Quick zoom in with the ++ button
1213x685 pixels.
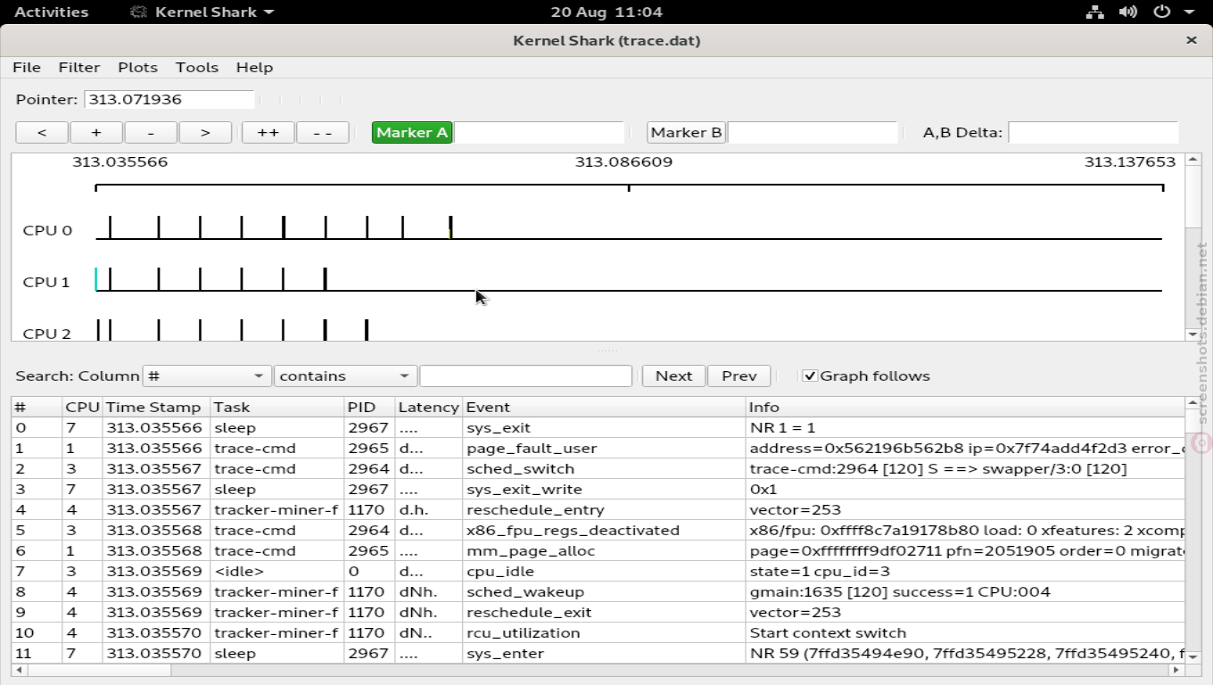click(268, 133)
